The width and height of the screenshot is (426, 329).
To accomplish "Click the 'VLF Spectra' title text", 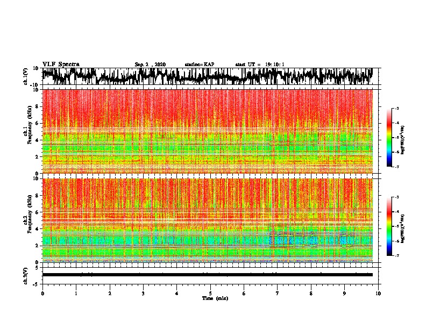I will tap(61, 65).
